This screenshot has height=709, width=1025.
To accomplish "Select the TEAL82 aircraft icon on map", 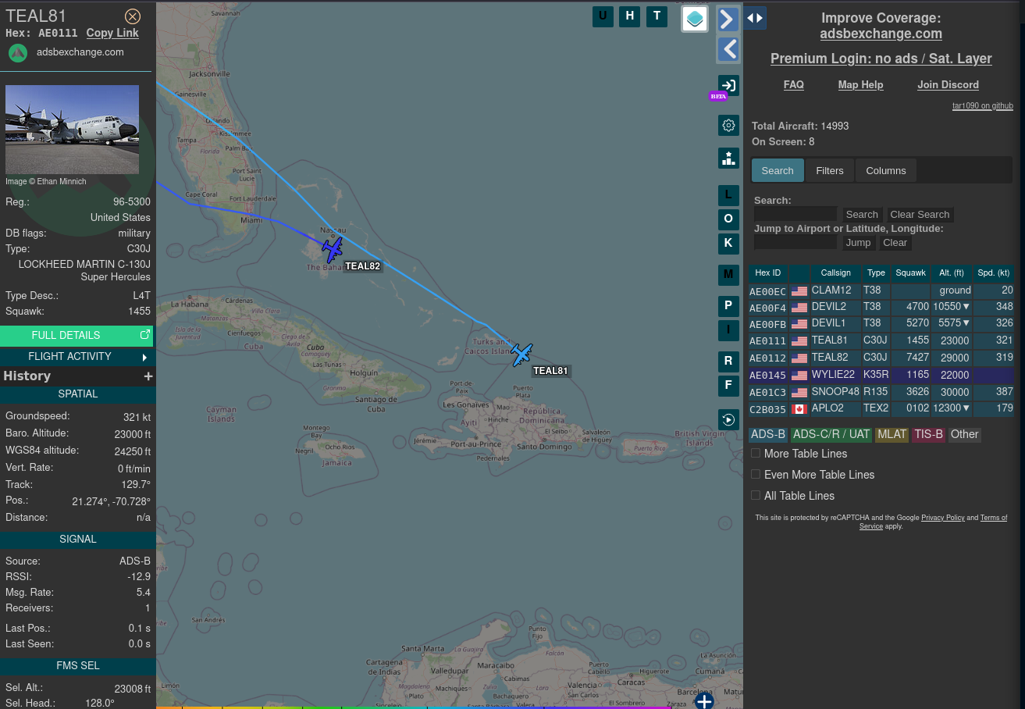I will [333, 251].
